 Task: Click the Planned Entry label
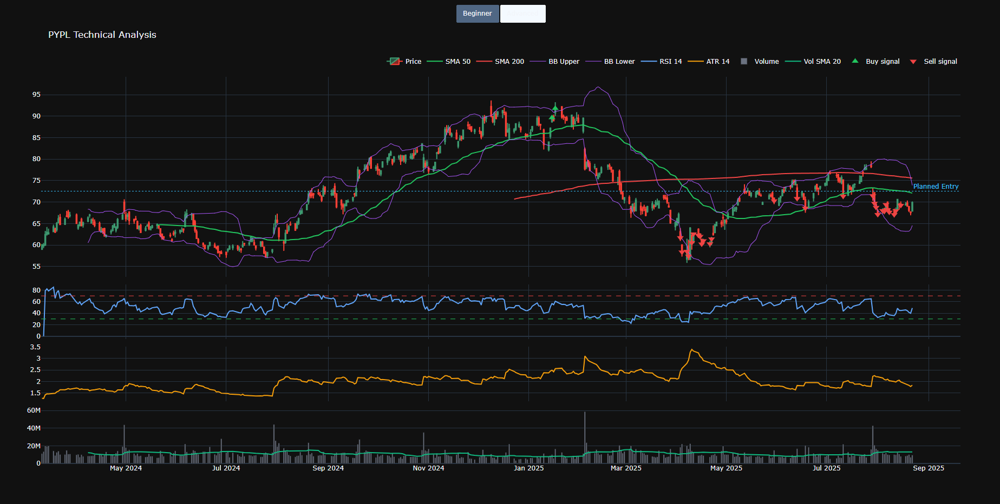click(935, 187)
